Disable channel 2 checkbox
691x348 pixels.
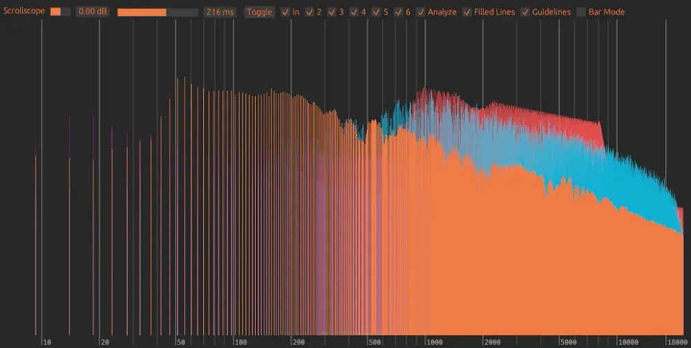coord(309,12)
